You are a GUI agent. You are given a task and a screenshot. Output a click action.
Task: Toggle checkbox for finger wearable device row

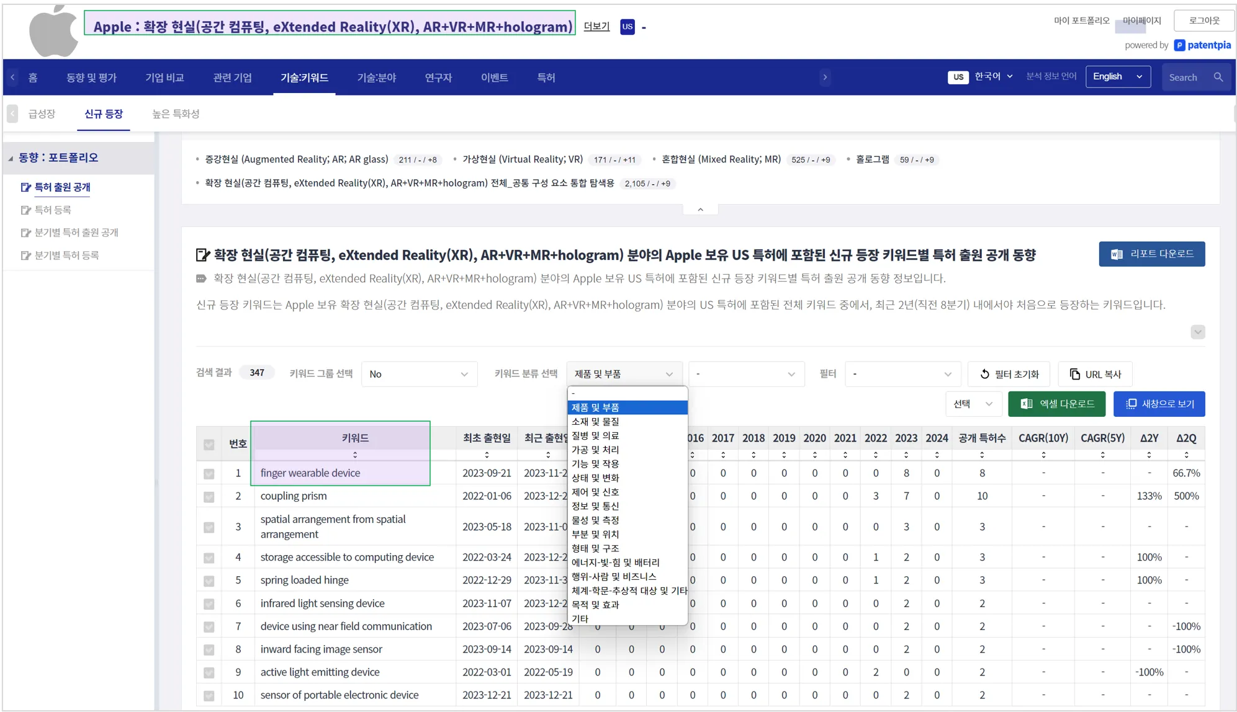pos(209,474)
